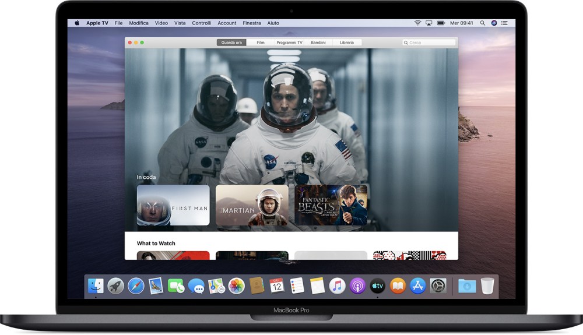This screenshot has width=583, height=335.
Task: Click the Cerca search field
Action: [x=429, y=43]
